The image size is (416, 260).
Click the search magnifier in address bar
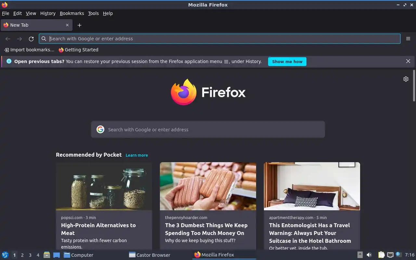(44, 39)
